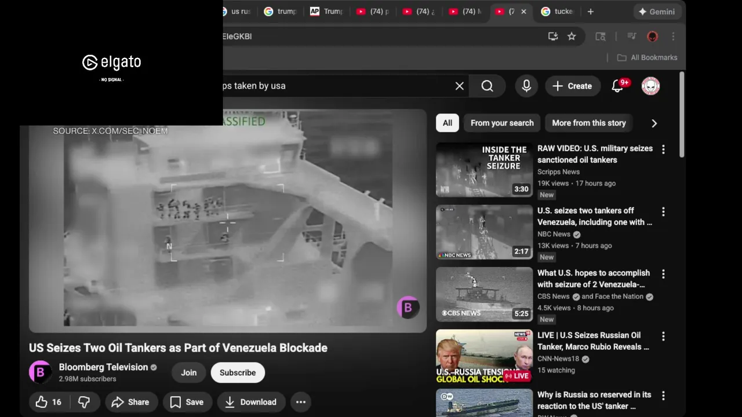Viewport: 742px width, 417px height.
Task: Select the From your search chip
Action: [502, 123]
